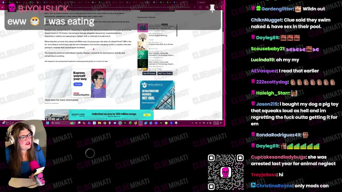Open Vinyasa Flow With Paul Milam event

tap(161, 44)
